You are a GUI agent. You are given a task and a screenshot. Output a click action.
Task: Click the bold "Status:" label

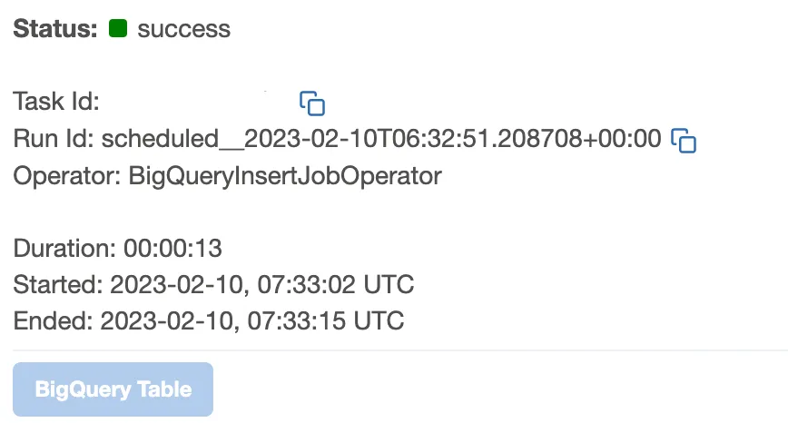click(54, 29)
